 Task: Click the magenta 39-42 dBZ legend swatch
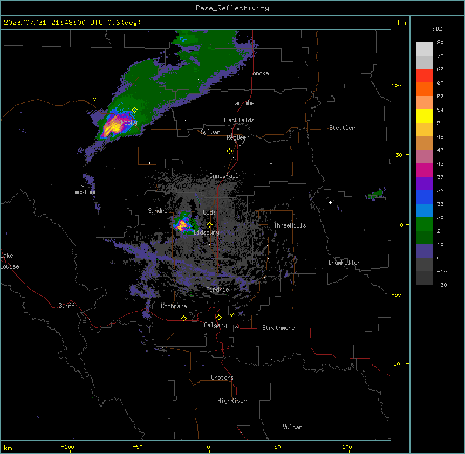coord(424,170)
